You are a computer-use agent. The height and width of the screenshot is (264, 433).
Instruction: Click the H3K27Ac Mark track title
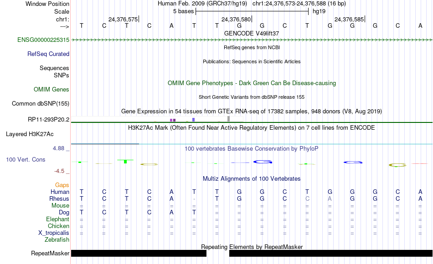tap(252, 128)
